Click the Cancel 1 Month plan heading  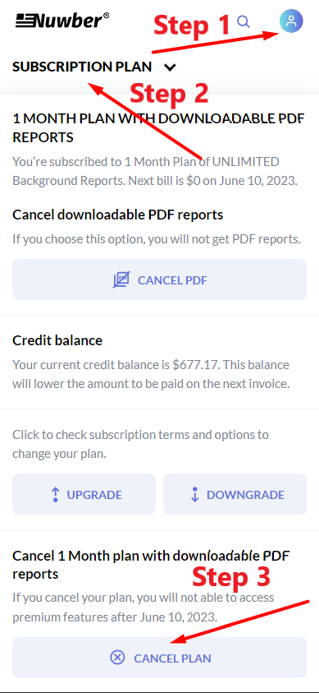coord(151,565)
